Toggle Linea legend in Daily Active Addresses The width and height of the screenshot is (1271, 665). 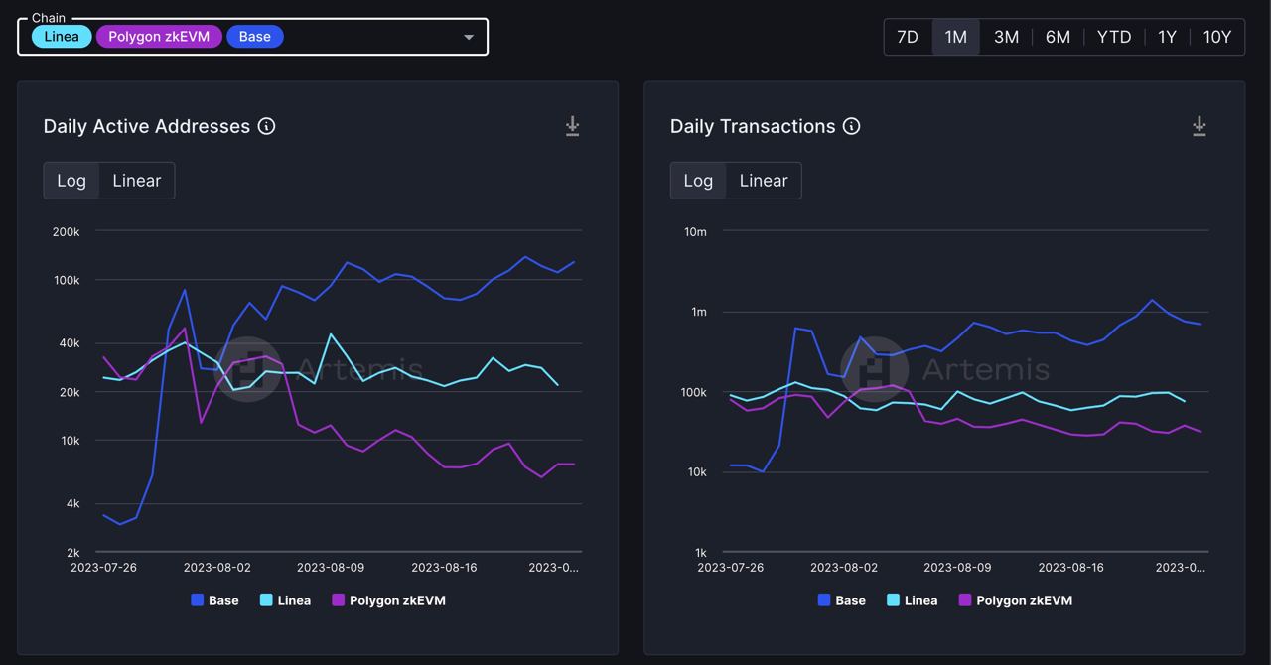(x=285, y=600)
